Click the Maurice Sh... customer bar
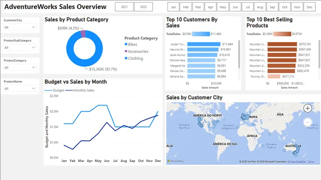This screenshot has height=180, width=321. tap(203, 49)
